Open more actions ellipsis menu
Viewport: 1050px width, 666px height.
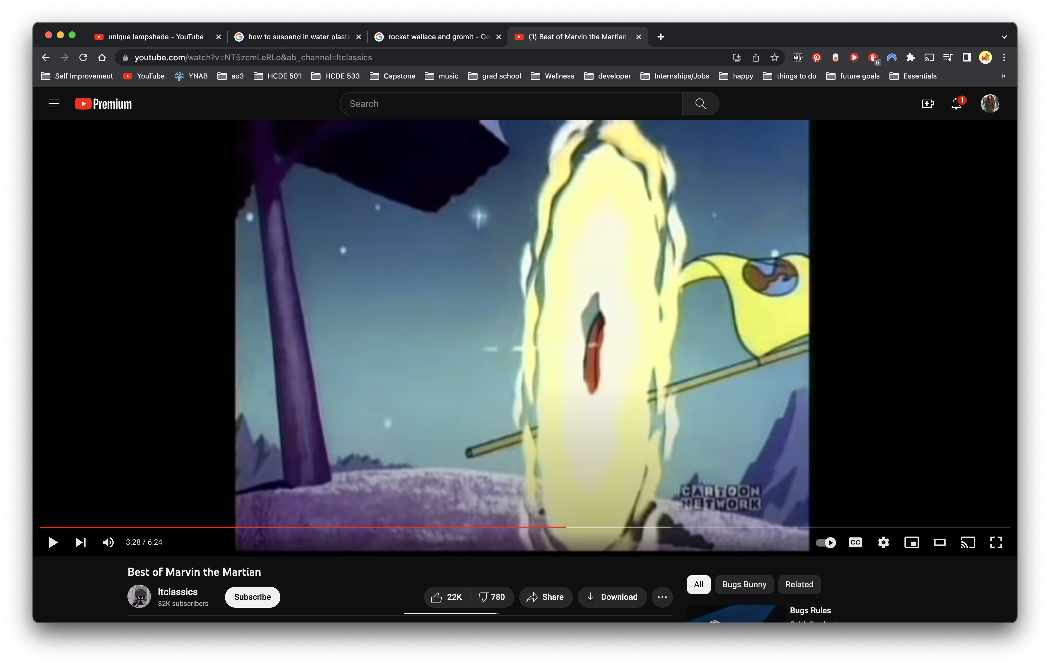pos(662,597)
